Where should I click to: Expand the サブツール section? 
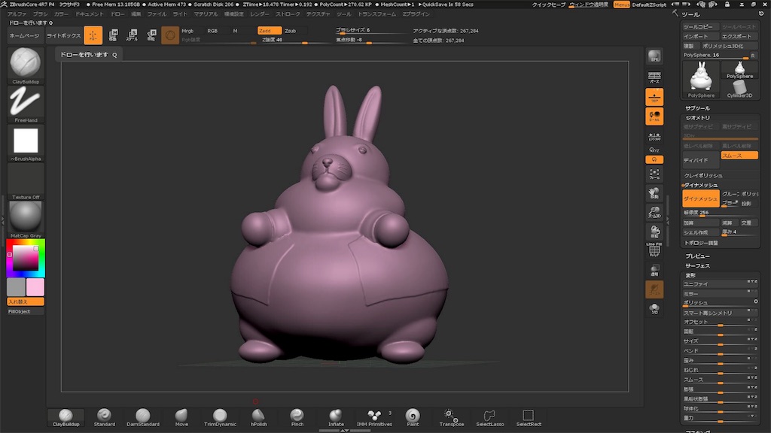click(x=697, y=108)
